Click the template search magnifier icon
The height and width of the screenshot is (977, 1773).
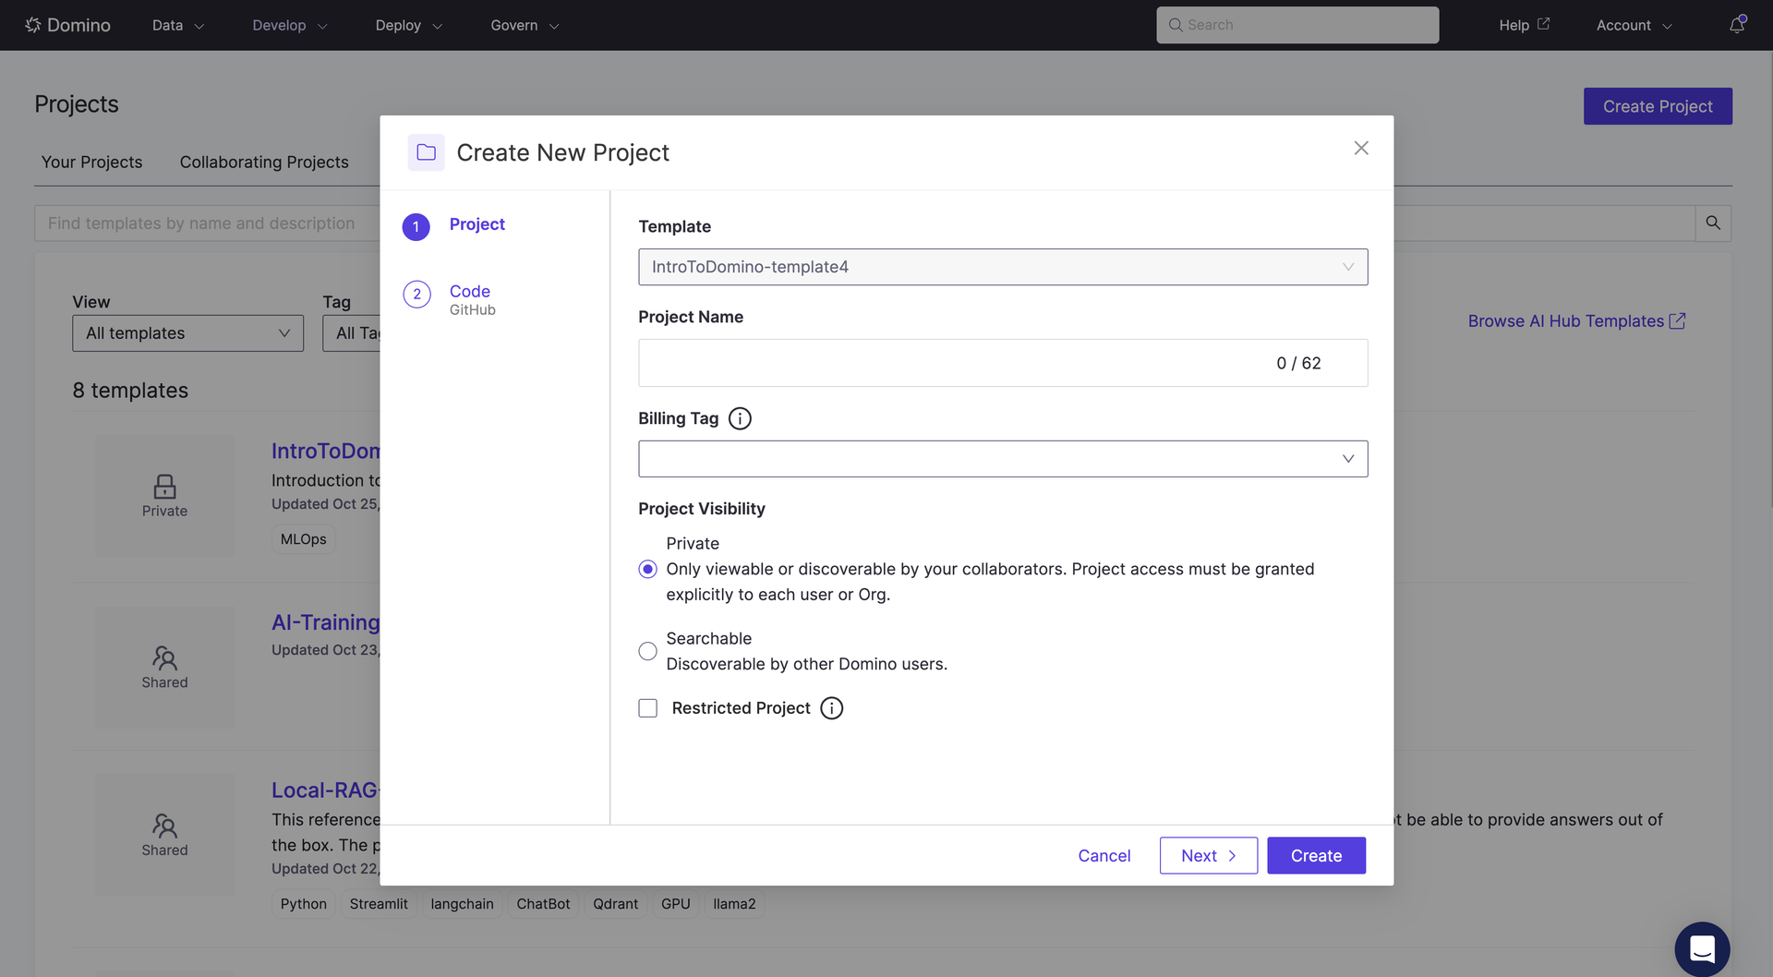pyautogui.click(x=1713, y=223)
